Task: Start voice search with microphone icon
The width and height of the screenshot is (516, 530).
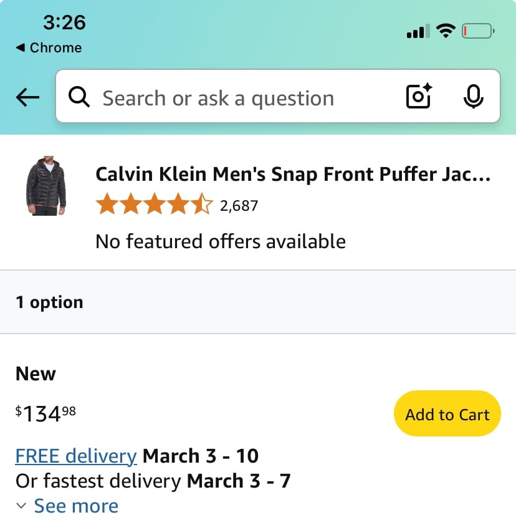Action: click(473, 96)
